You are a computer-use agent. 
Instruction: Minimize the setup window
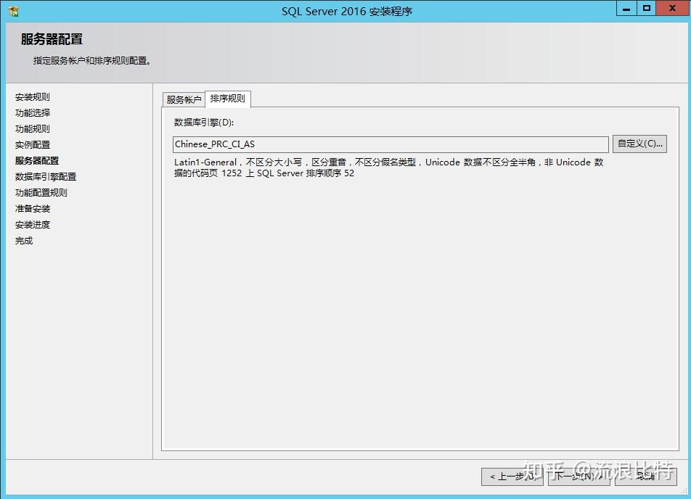[628, 8]
